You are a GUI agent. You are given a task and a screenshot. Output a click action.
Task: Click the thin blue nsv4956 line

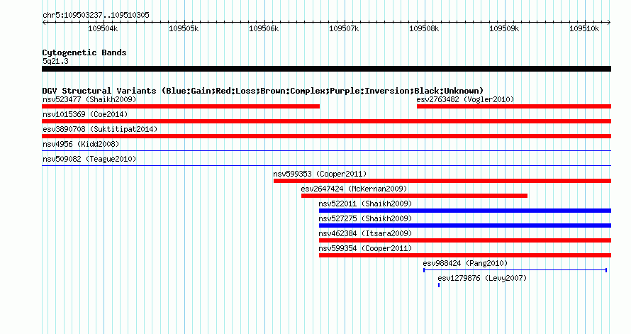tap(326, 151)
